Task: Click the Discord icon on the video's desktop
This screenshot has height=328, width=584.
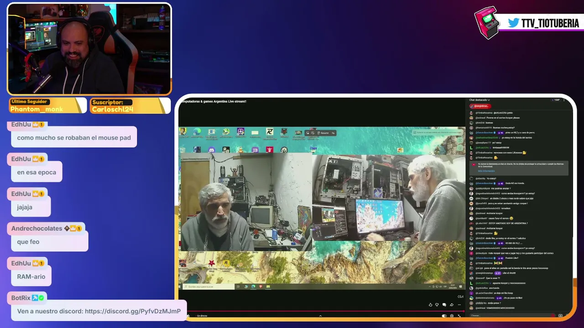Action: 212,149
